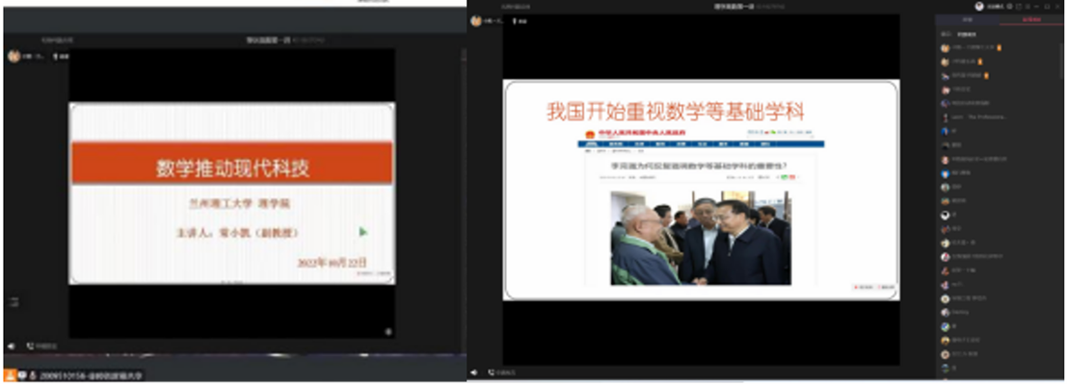Open the user profile avatar in top-right header
The image size is (1067, 384).
979,6
